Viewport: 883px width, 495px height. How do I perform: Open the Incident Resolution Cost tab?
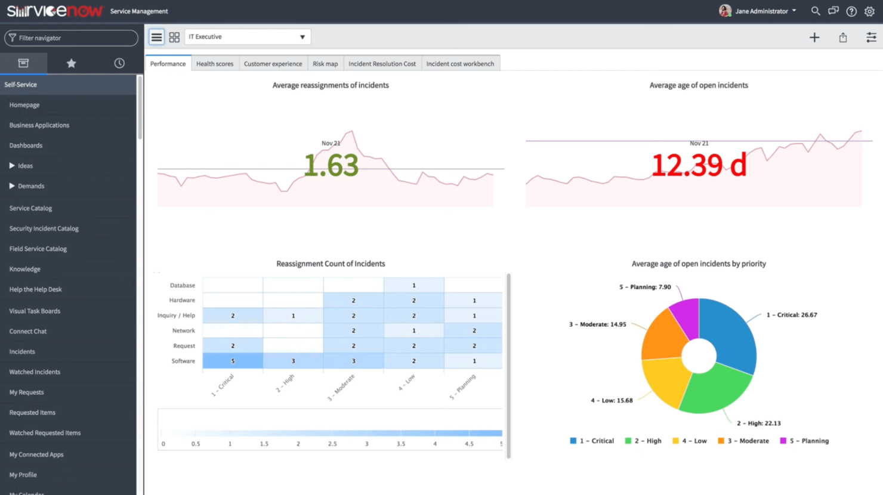[x=382, y=63]
